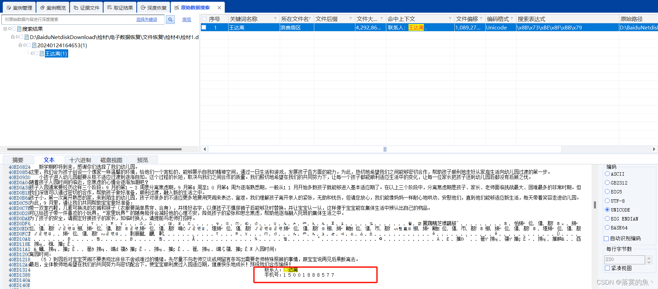Viewport: 658px width, 289px height.
Task: Switch to the 文本 view tab
Action: (49, 160)
